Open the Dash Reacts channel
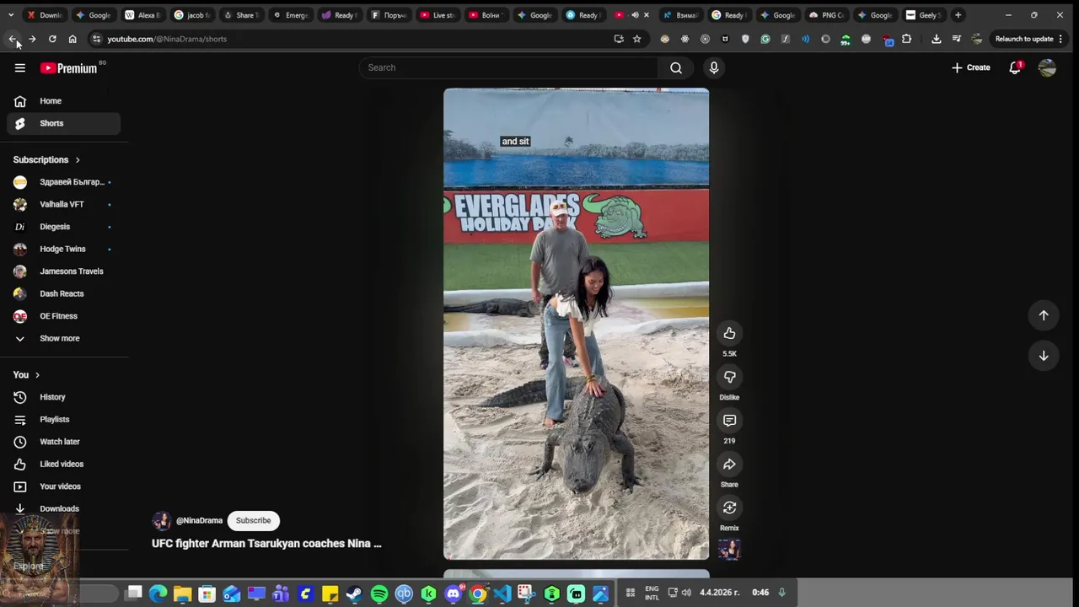The image size is (1079, 607). pos(64,293)
